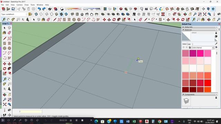
Task: Select the Walk footprints tool
Action: [x=4, y=115]
